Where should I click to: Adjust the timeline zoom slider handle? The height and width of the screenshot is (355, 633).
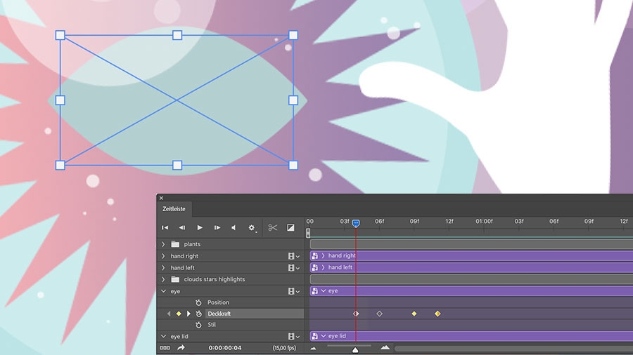coord(355,350)
